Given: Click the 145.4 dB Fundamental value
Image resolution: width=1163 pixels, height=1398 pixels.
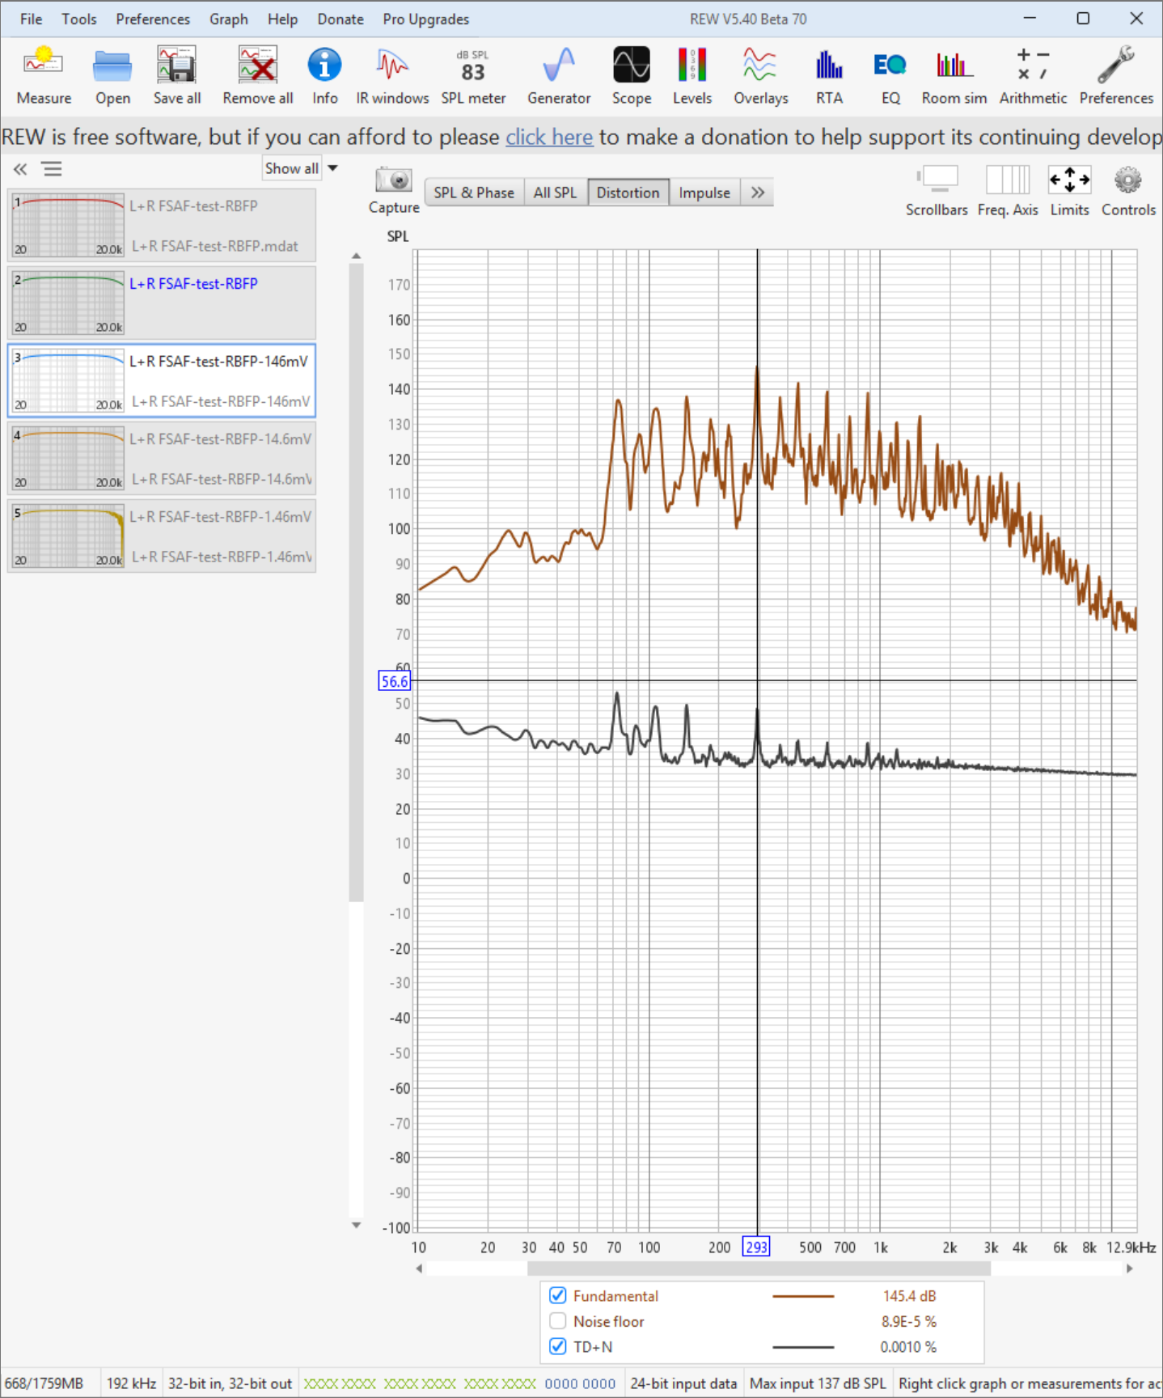Looking at the screenshot, I should click(909, 1296).
